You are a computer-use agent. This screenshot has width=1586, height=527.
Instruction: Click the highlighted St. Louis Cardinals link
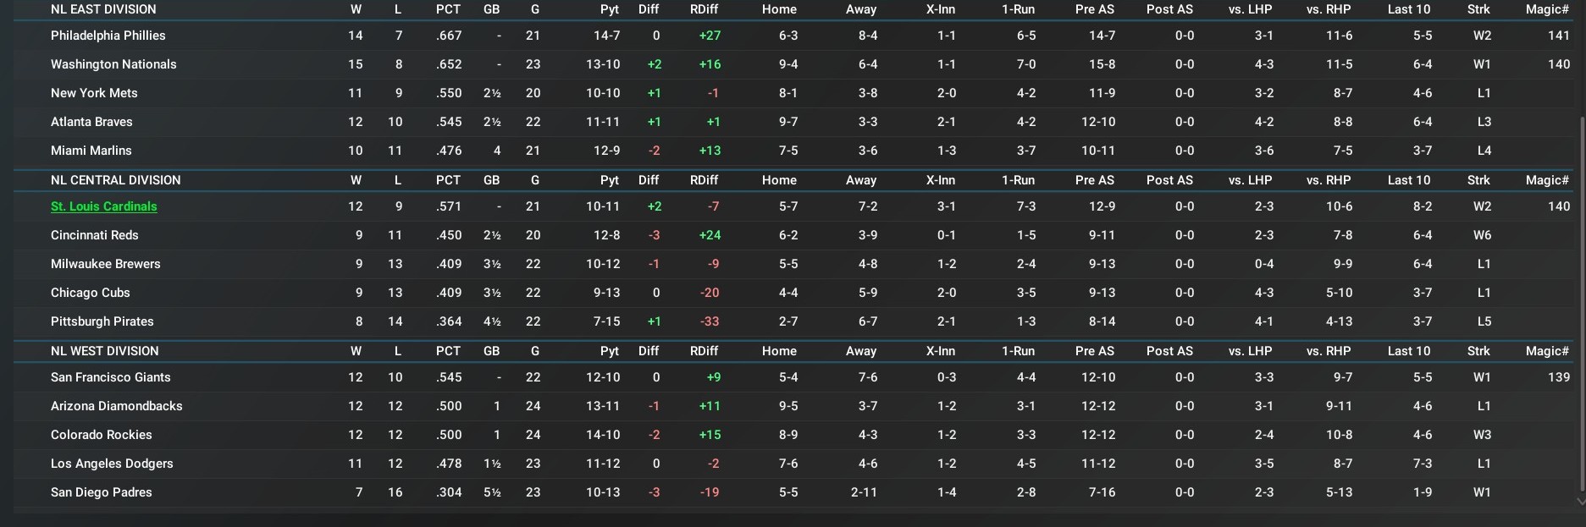coord(103,206)
